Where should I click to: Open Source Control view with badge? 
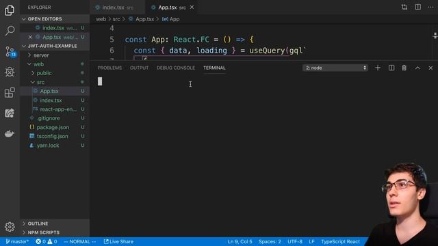pos(10,52)
